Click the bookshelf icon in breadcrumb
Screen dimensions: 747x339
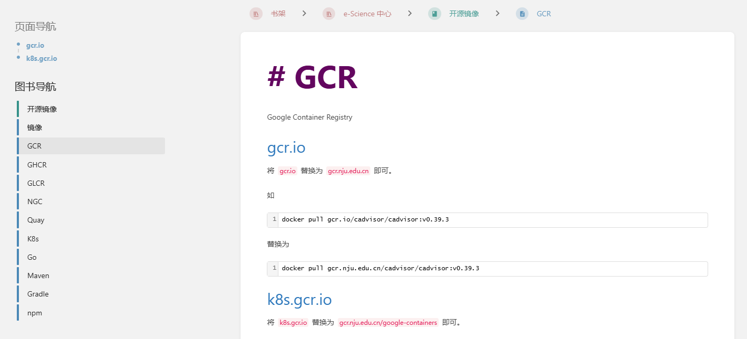pos(256,14)
